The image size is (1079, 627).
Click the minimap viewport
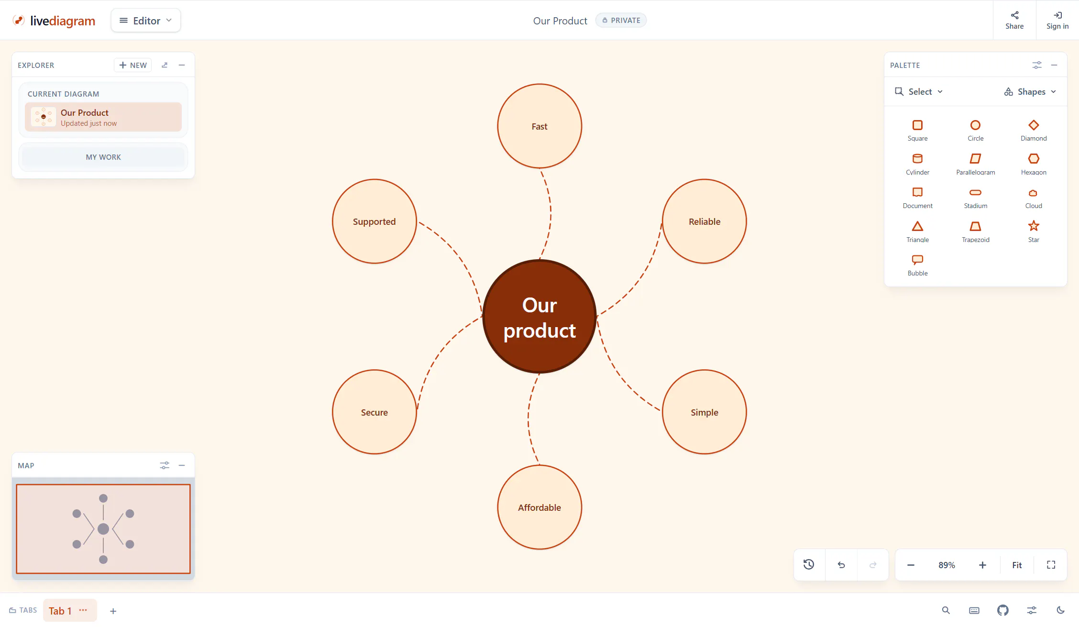[103, 529]
